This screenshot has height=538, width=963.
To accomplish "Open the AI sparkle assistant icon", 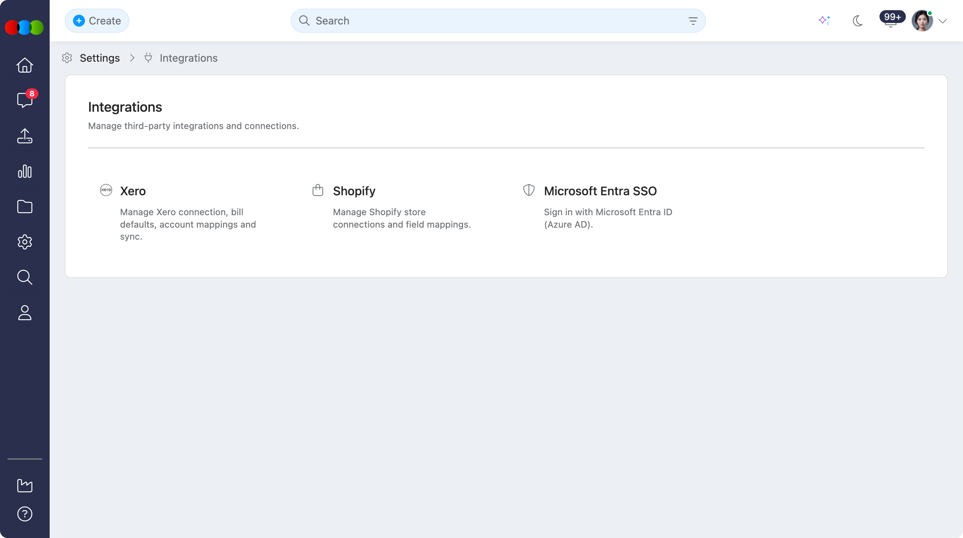I will 824,21.
